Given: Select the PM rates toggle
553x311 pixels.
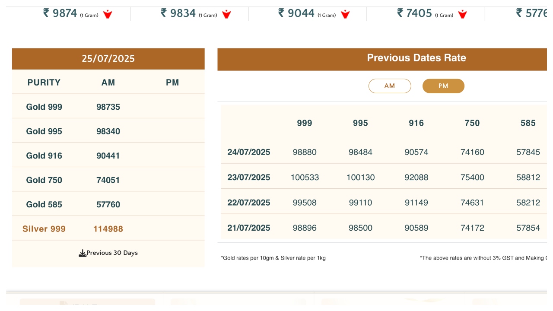Looking at the screenshot, I should pyautogui.click(x=443, y=86).
